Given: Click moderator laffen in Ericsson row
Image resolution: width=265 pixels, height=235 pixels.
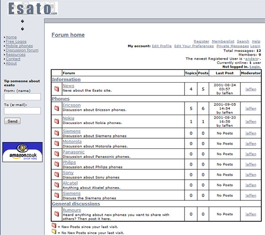Looking at the screenshot, I should click(251, 109).
